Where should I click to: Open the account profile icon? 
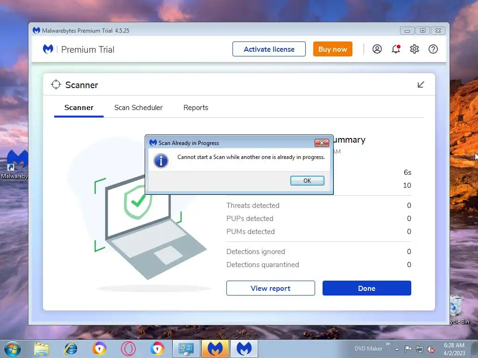click(377, 49)
